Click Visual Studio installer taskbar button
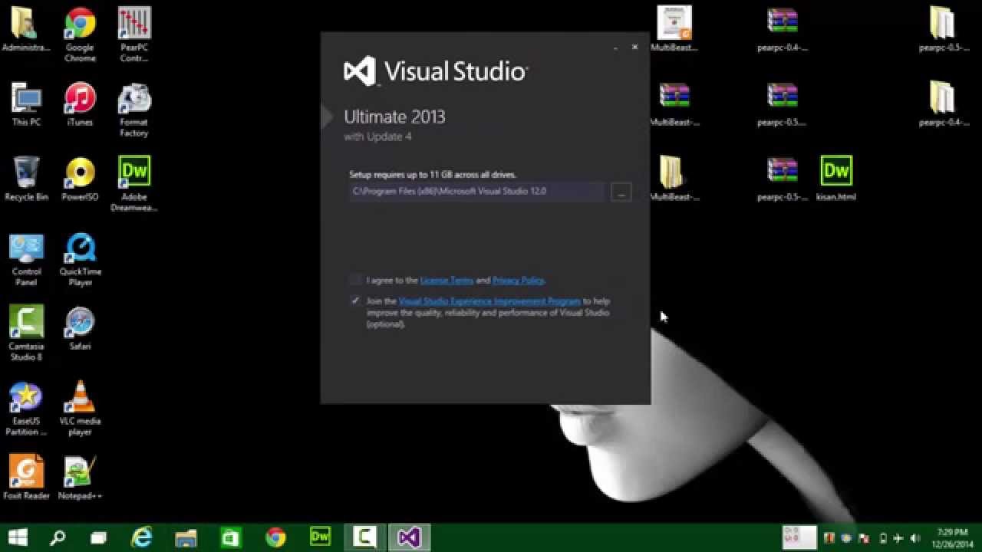The width and height of the screenshot is (982, 552). pos(409,537)
